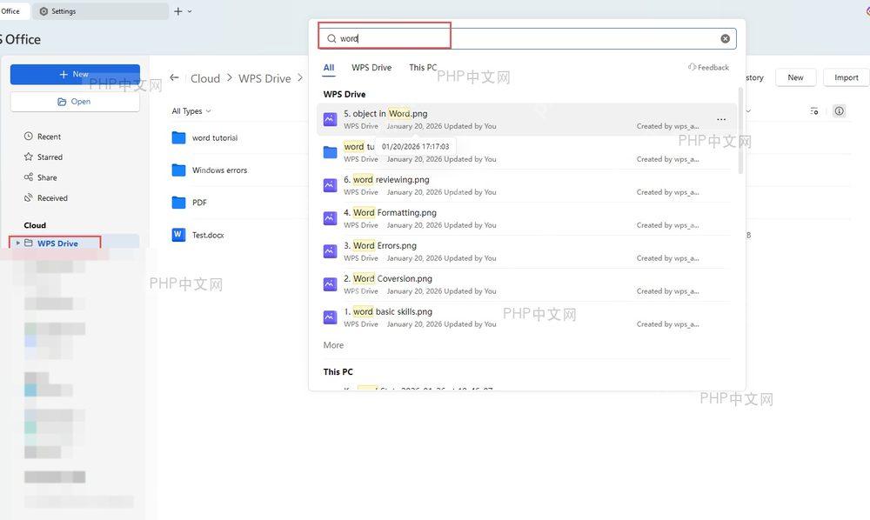Click the back arrow beside Cloud breadcrumb
Image resolution: width=870 pixels, height=520 pixels.
coord(175,78)
